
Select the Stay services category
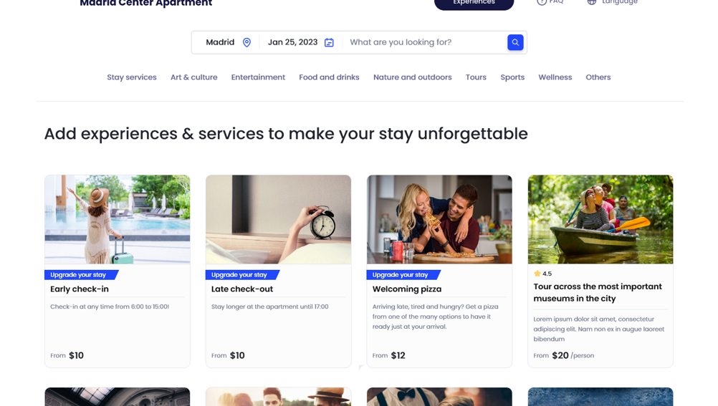(x=132, y=77)
